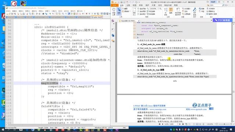This screenshot has width=235, height=132.
Task: Click the Link tool in PDF ribbon
Action: (202, 9)
